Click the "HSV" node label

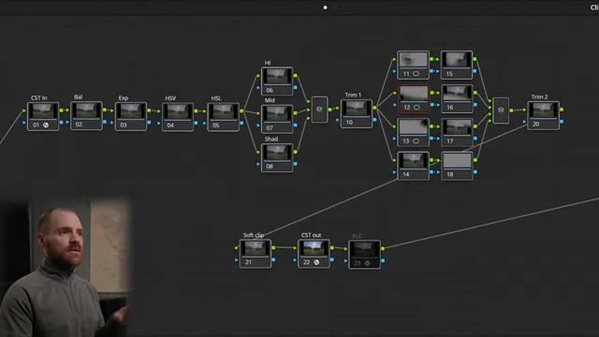[170, 98]
